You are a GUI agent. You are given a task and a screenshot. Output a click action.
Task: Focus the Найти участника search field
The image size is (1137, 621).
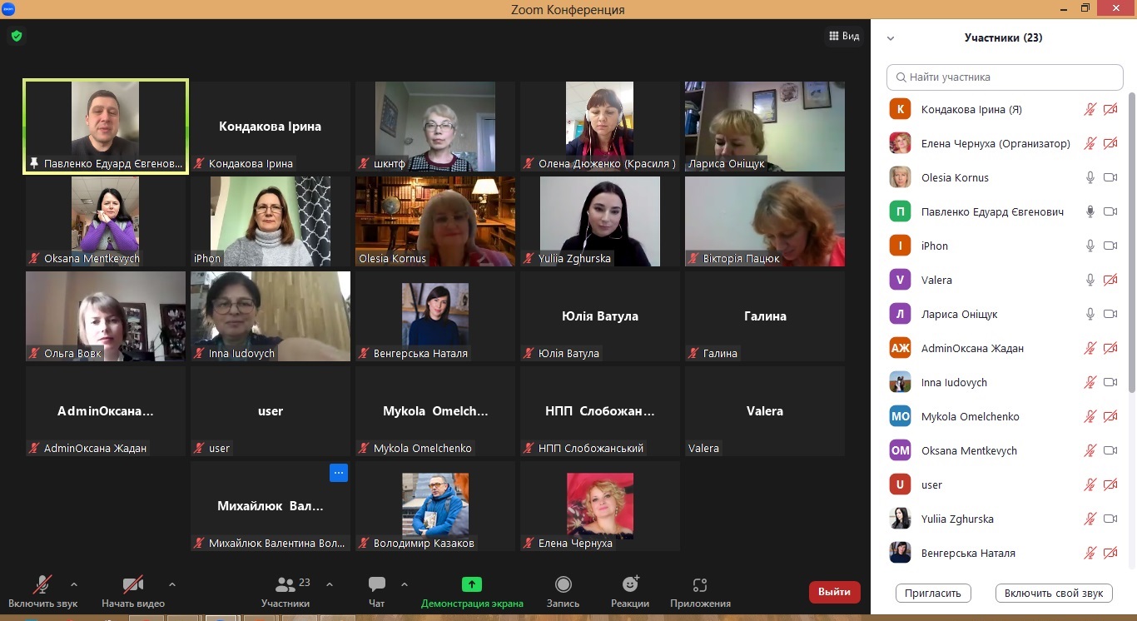(x=1005, y=77)
